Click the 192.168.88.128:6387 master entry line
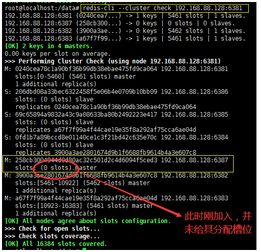261x252 pixels. [x=117, y=160]
